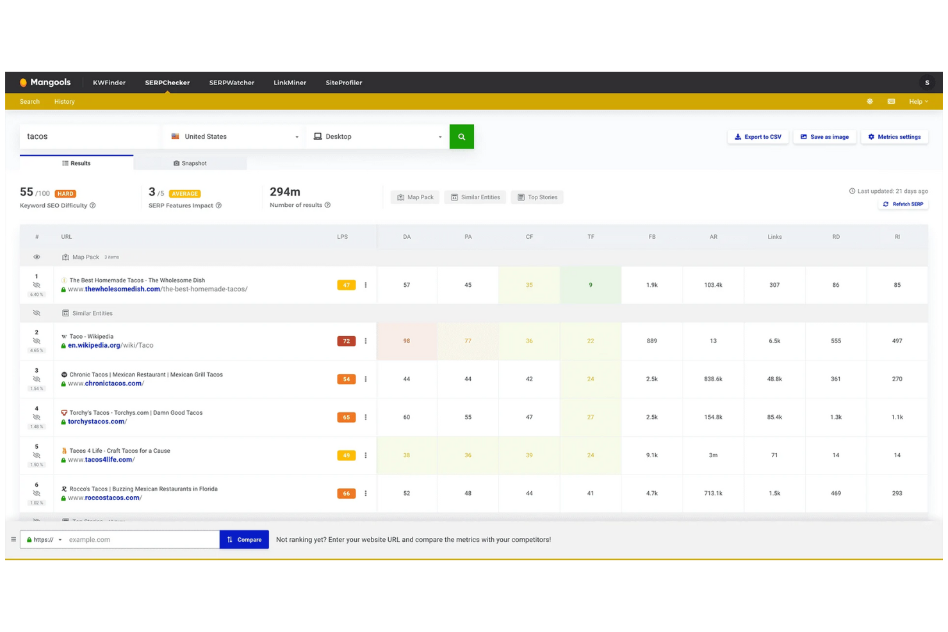The image size is (948, 632).
Task: View keyboard shortcuts icon in the yellow bar
Action: tap(891, 101)
